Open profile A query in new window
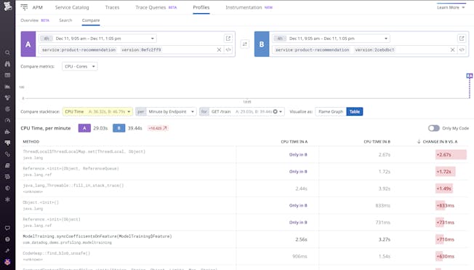This screenshot has width=474, height=270. 228,39
